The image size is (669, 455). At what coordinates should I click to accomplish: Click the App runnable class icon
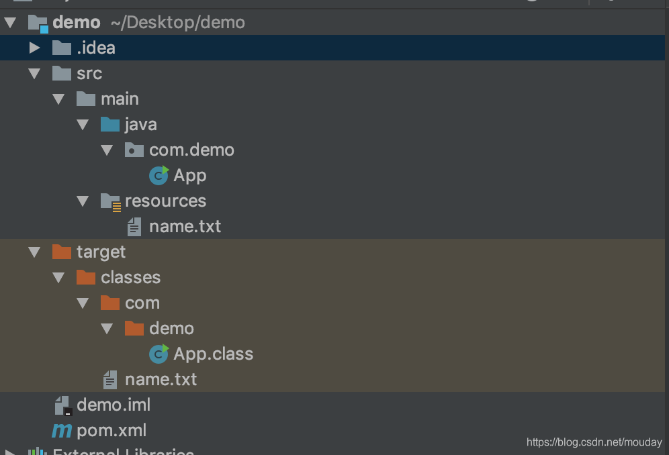click(x=159, y=175)
